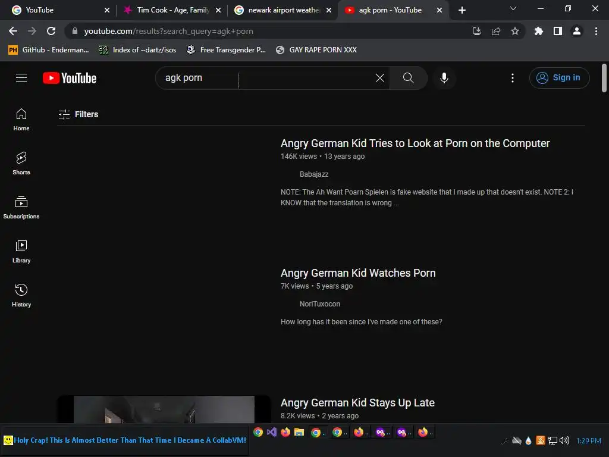This screenshot has width=609, height=457.
Task: Click the browser Forward arrow
Action: 32,31
